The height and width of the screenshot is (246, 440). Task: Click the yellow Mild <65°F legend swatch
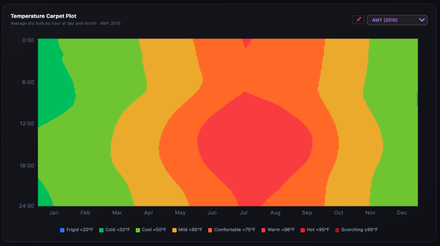(174, 230)
